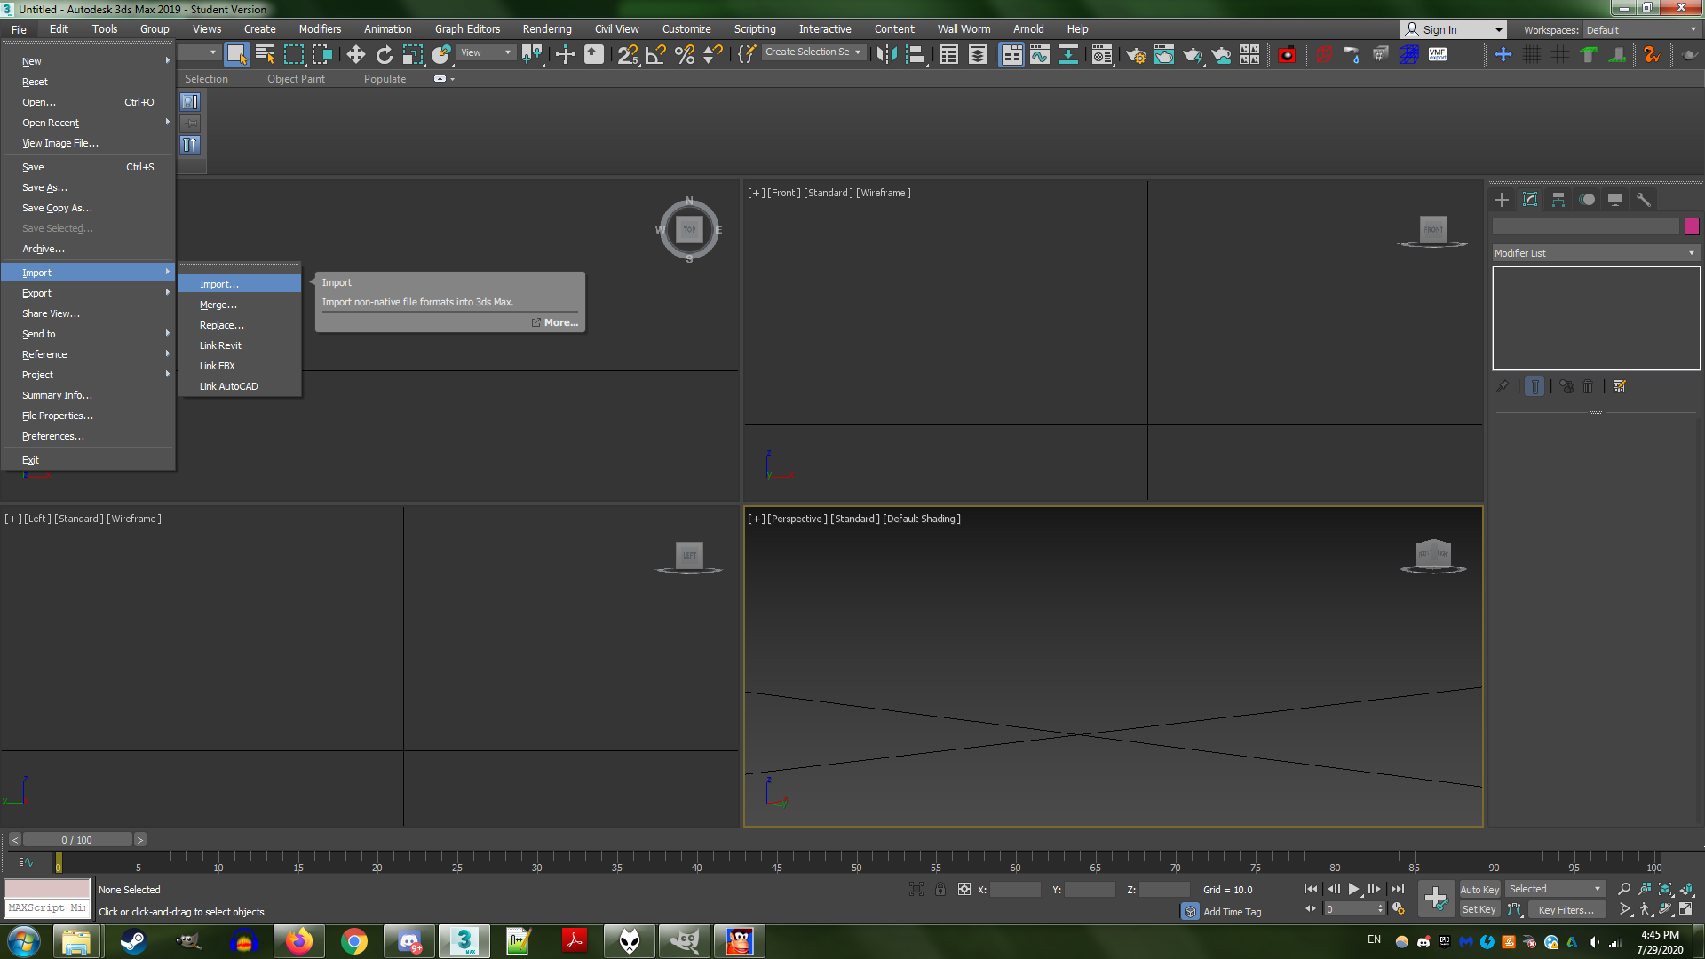
Task: Expand the Create Selection Set dropdown
Action: (813, 52)
